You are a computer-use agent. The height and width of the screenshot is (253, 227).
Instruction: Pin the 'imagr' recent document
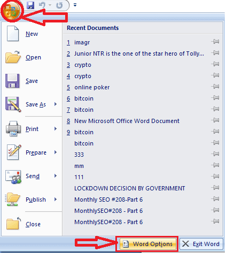click(215, 42)
